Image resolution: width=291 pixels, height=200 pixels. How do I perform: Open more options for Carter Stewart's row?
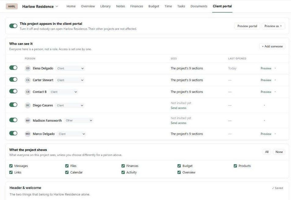[275, 80]
